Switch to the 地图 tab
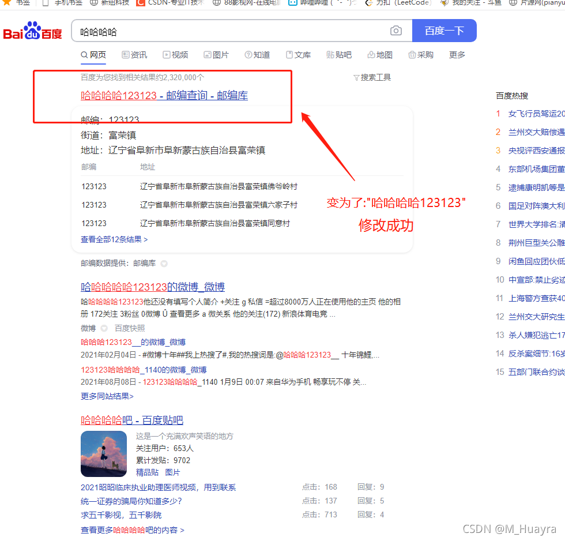 [x=380, y=55]
